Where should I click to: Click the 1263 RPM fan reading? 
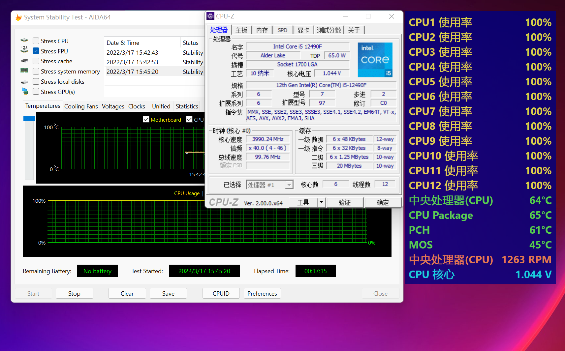click(x=526, y=260)
